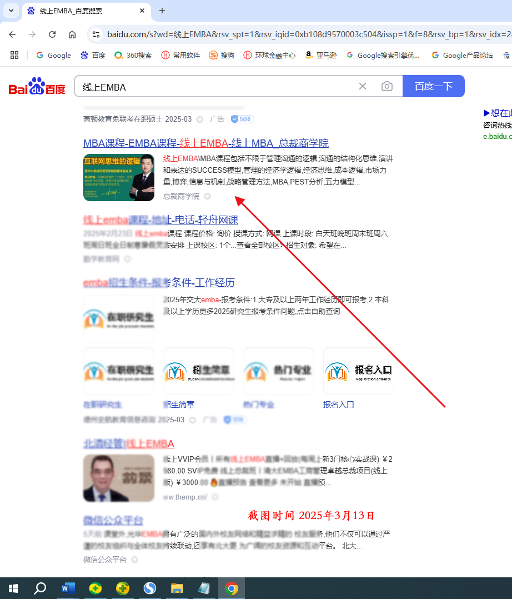
Task: Open the Google bookmark shortcut
Action: coord(53,55)
